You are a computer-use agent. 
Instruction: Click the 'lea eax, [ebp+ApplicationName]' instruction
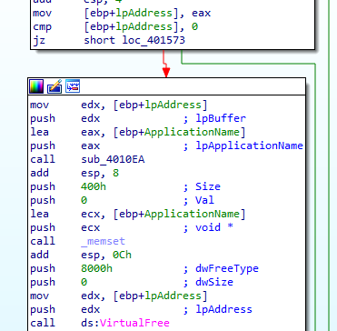[x=138, y=132]
